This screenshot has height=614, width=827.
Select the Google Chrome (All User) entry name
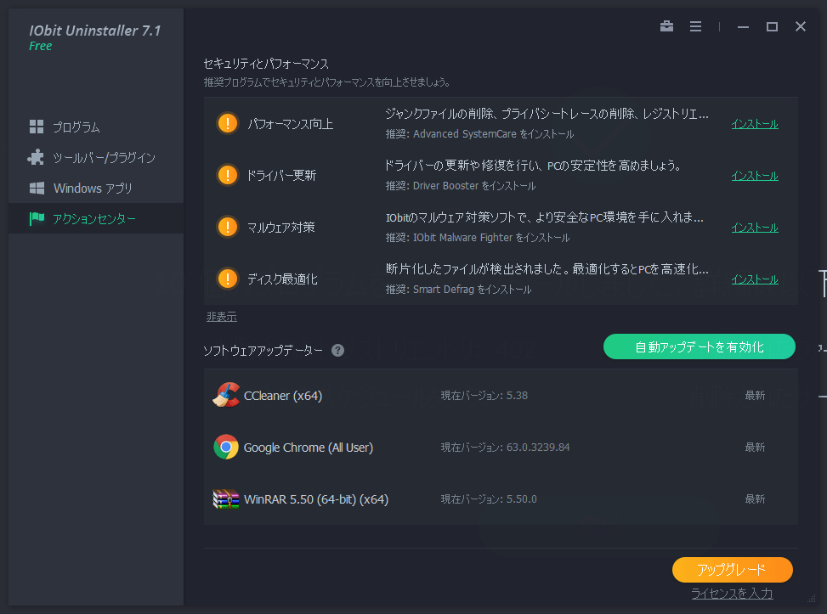pyautogui.click(x=309, y=448)
